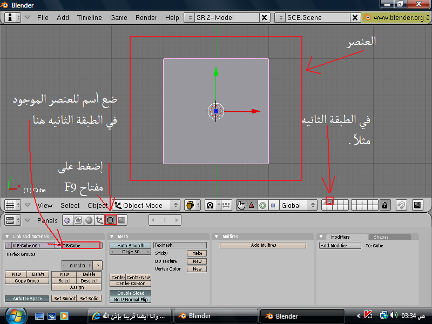
Task: Open the Scene context buttons icon
Action: point(122,220)
